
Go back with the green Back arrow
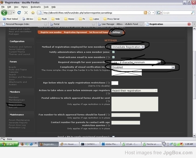(4, 12)
